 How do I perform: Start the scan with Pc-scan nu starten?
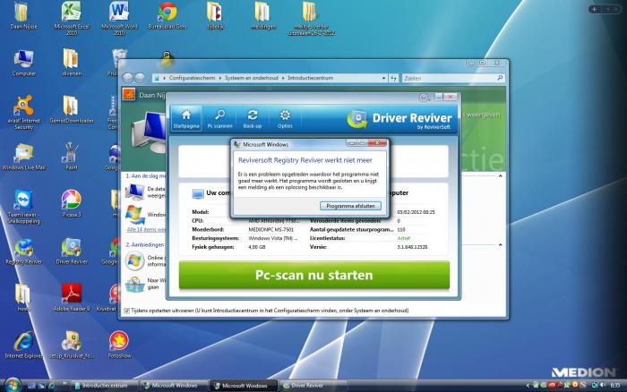(313, 275)
